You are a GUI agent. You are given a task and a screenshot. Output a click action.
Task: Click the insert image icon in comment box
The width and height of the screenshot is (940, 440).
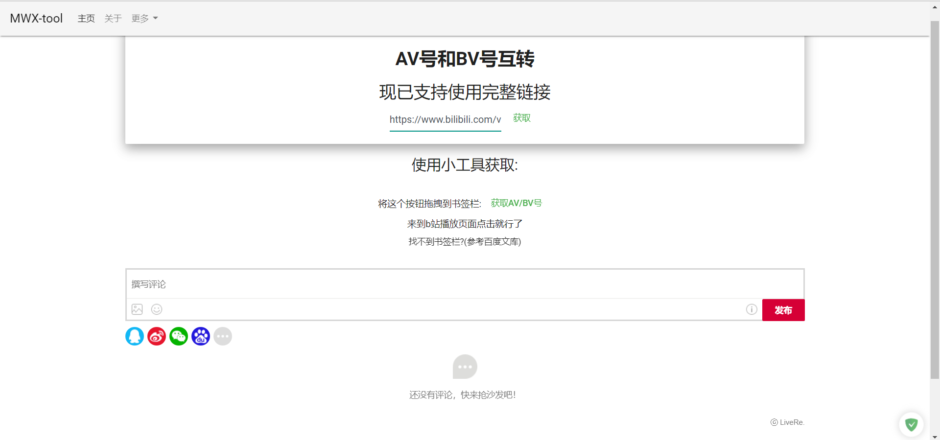[x=137, y=309]
